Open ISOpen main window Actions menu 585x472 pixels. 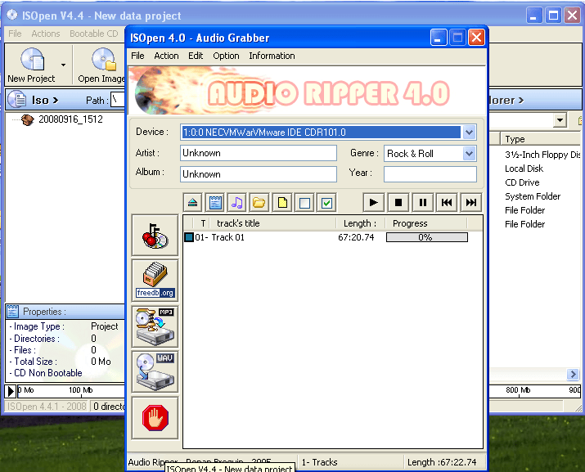click(x=46, y=34)
